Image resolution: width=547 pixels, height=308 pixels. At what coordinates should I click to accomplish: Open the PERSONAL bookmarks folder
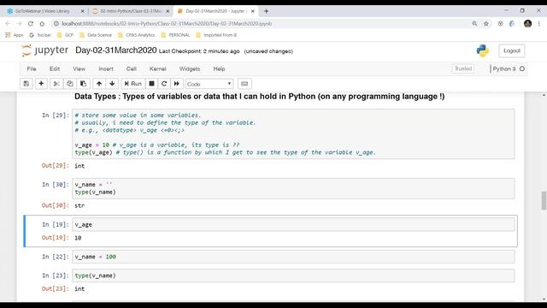(175, 35)
